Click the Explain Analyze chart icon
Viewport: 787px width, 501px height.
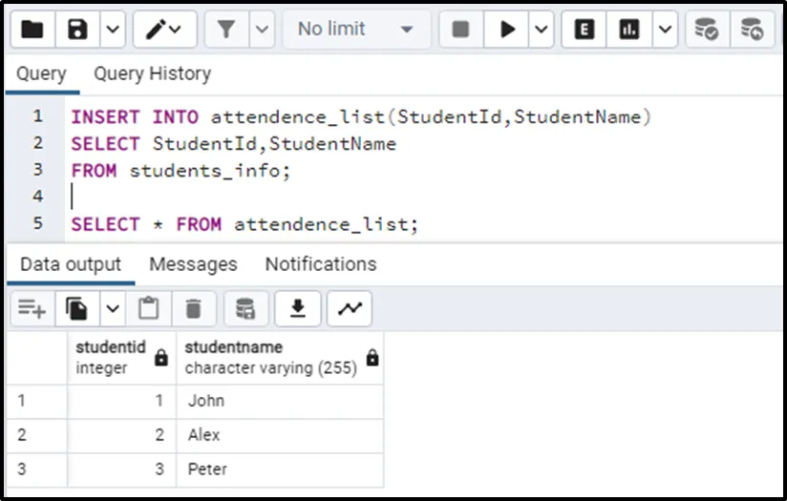(628, 30)
